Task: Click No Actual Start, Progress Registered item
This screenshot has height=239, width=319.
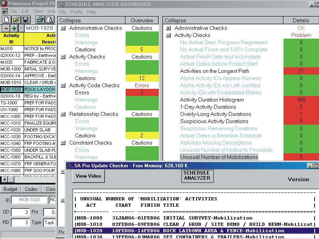Action: click(x=224, y=43)
